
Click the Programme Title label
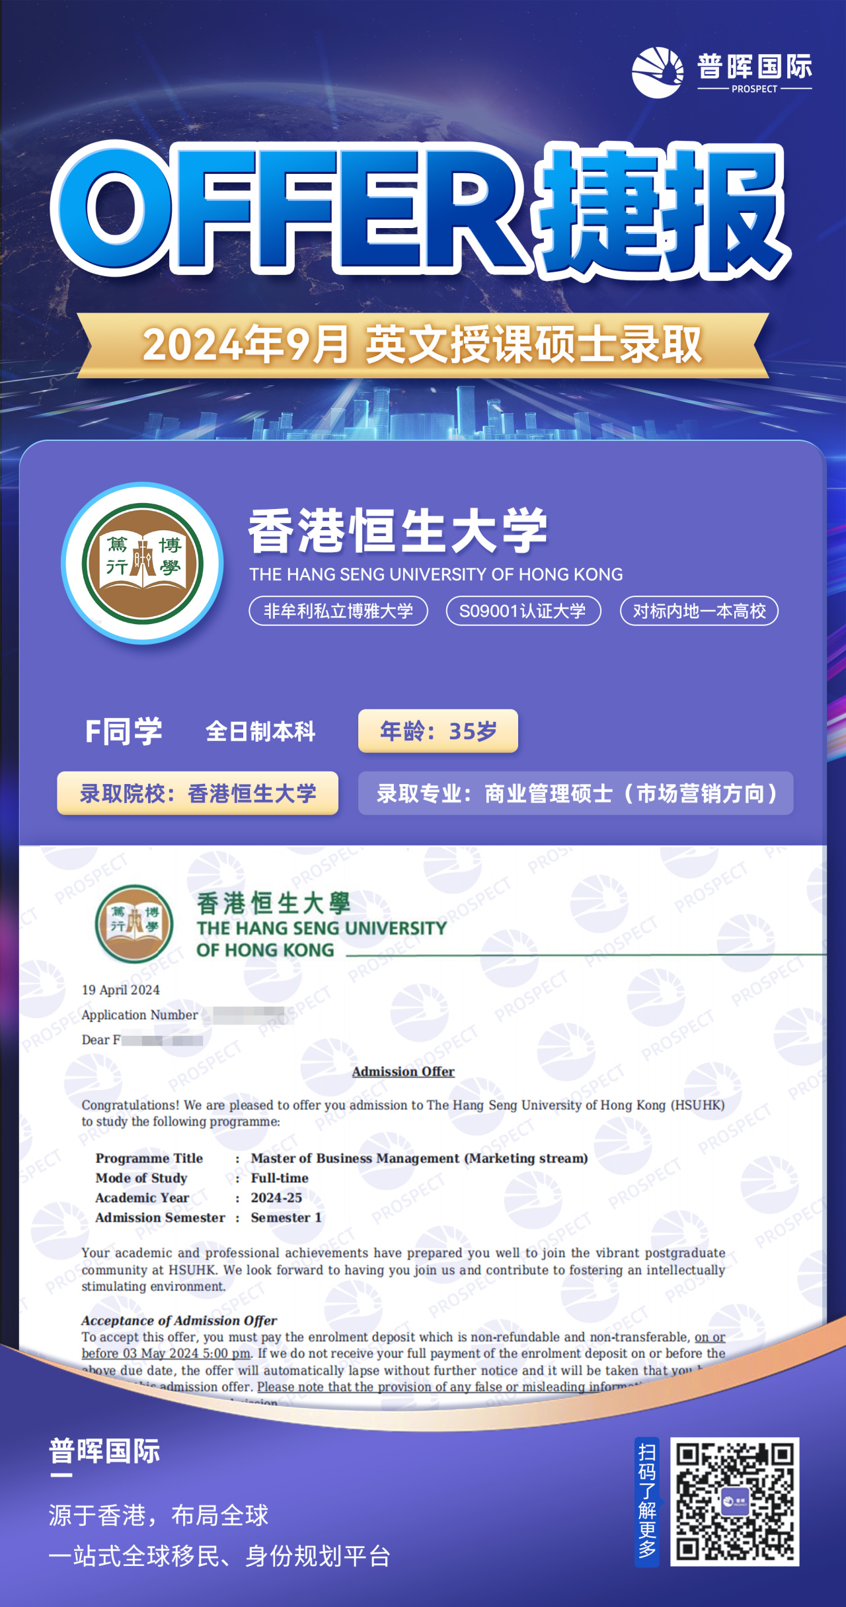click(x=149, y=1158)
